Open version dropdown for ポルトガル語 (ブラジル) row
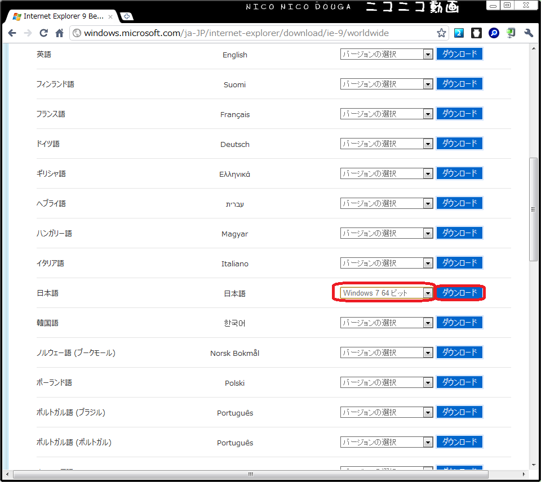This screenshot has height=482, width=541. click(387, 412)
